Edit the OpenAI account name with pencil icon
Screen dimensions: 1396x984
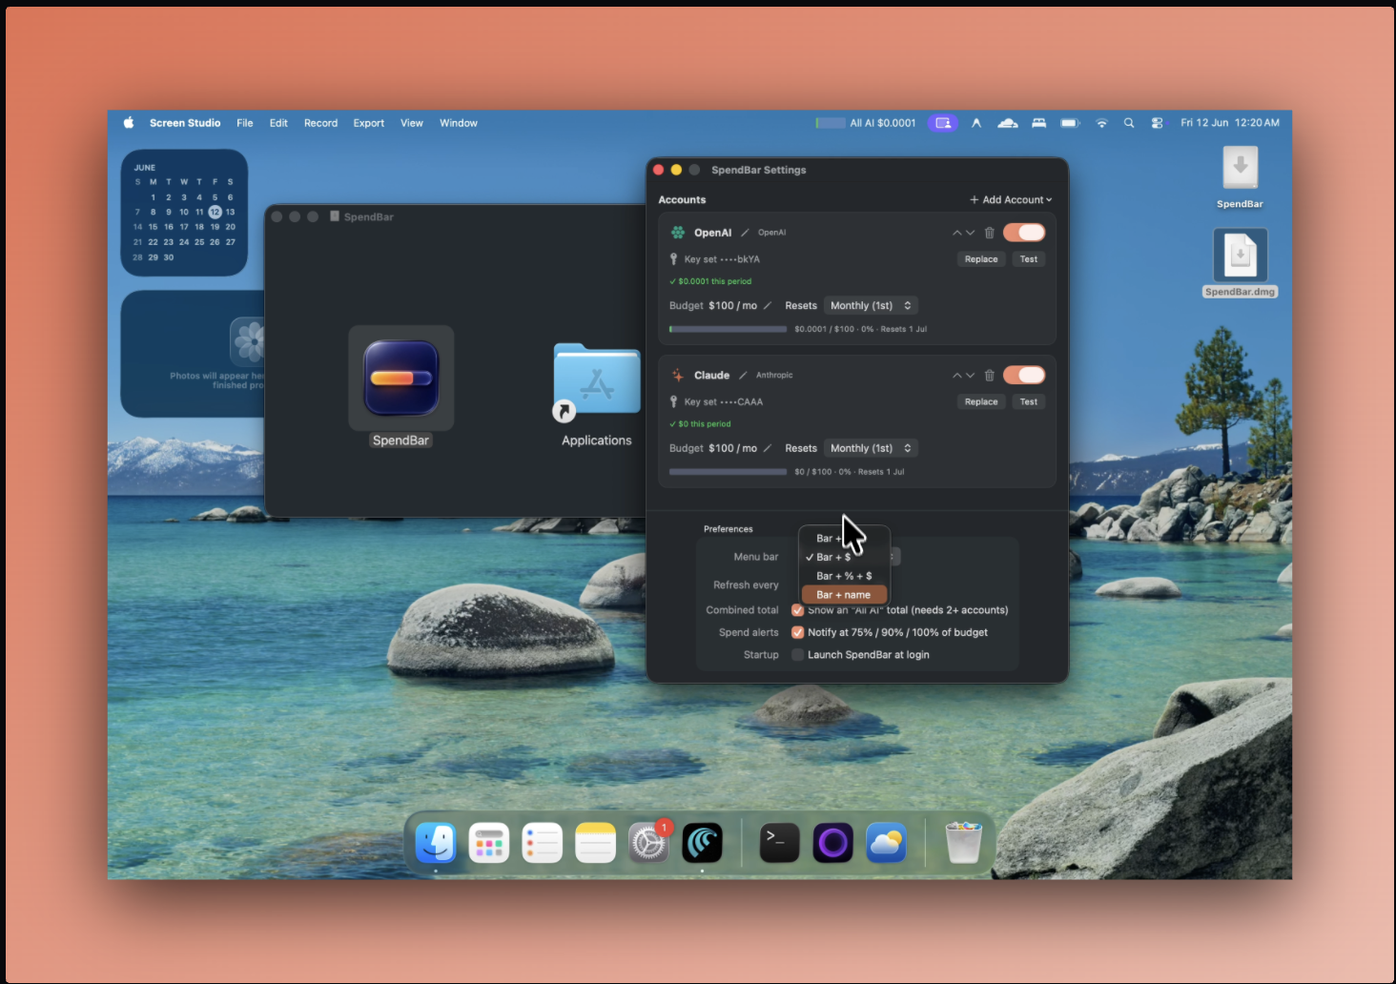[x=745, y=233]
